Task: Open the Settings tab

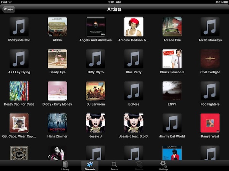Action: [163, 166]
